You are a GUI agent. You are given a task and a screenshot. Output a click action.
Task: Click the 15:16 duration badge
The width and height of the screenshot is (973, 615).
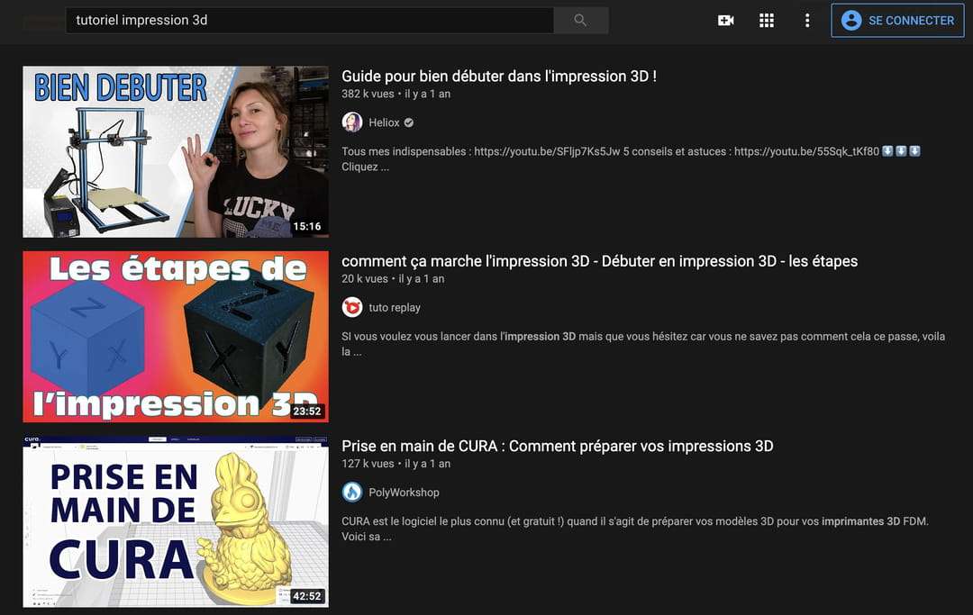(x=307, y=226)
